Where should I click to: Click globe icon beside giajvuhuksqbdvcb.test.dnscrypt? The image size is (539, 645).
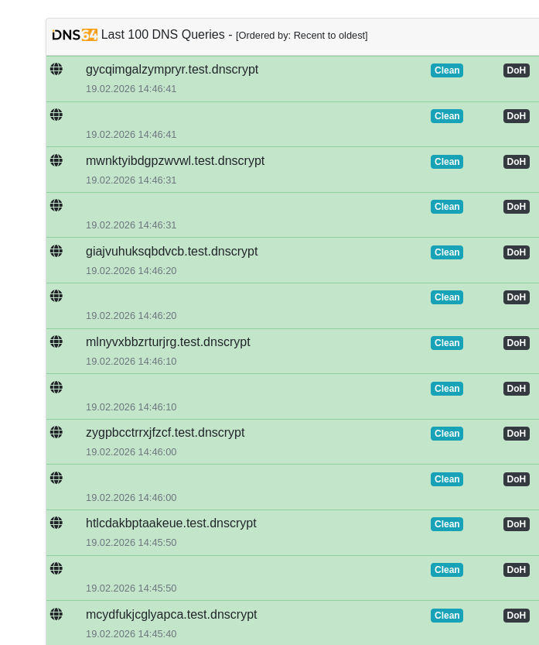point(56,251)
